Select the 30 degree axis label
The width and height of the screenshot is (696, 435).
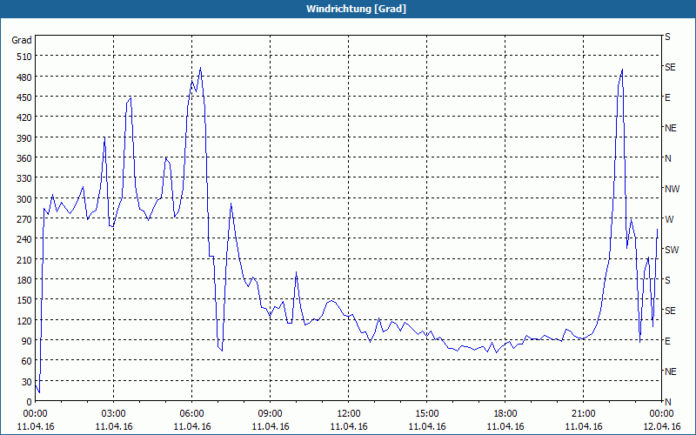point(27,382)
